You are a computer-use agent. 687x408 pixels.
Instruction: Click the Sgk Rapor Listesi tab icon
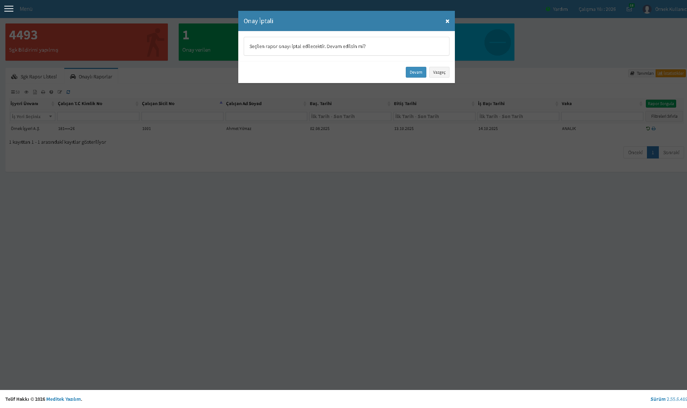[14, 77]
